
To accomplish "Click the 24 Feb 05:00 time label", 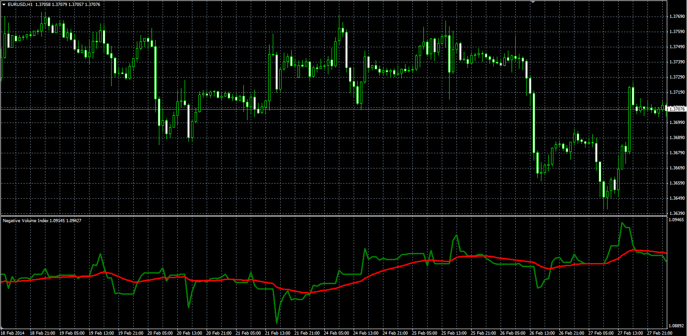I will coord(337,333).
